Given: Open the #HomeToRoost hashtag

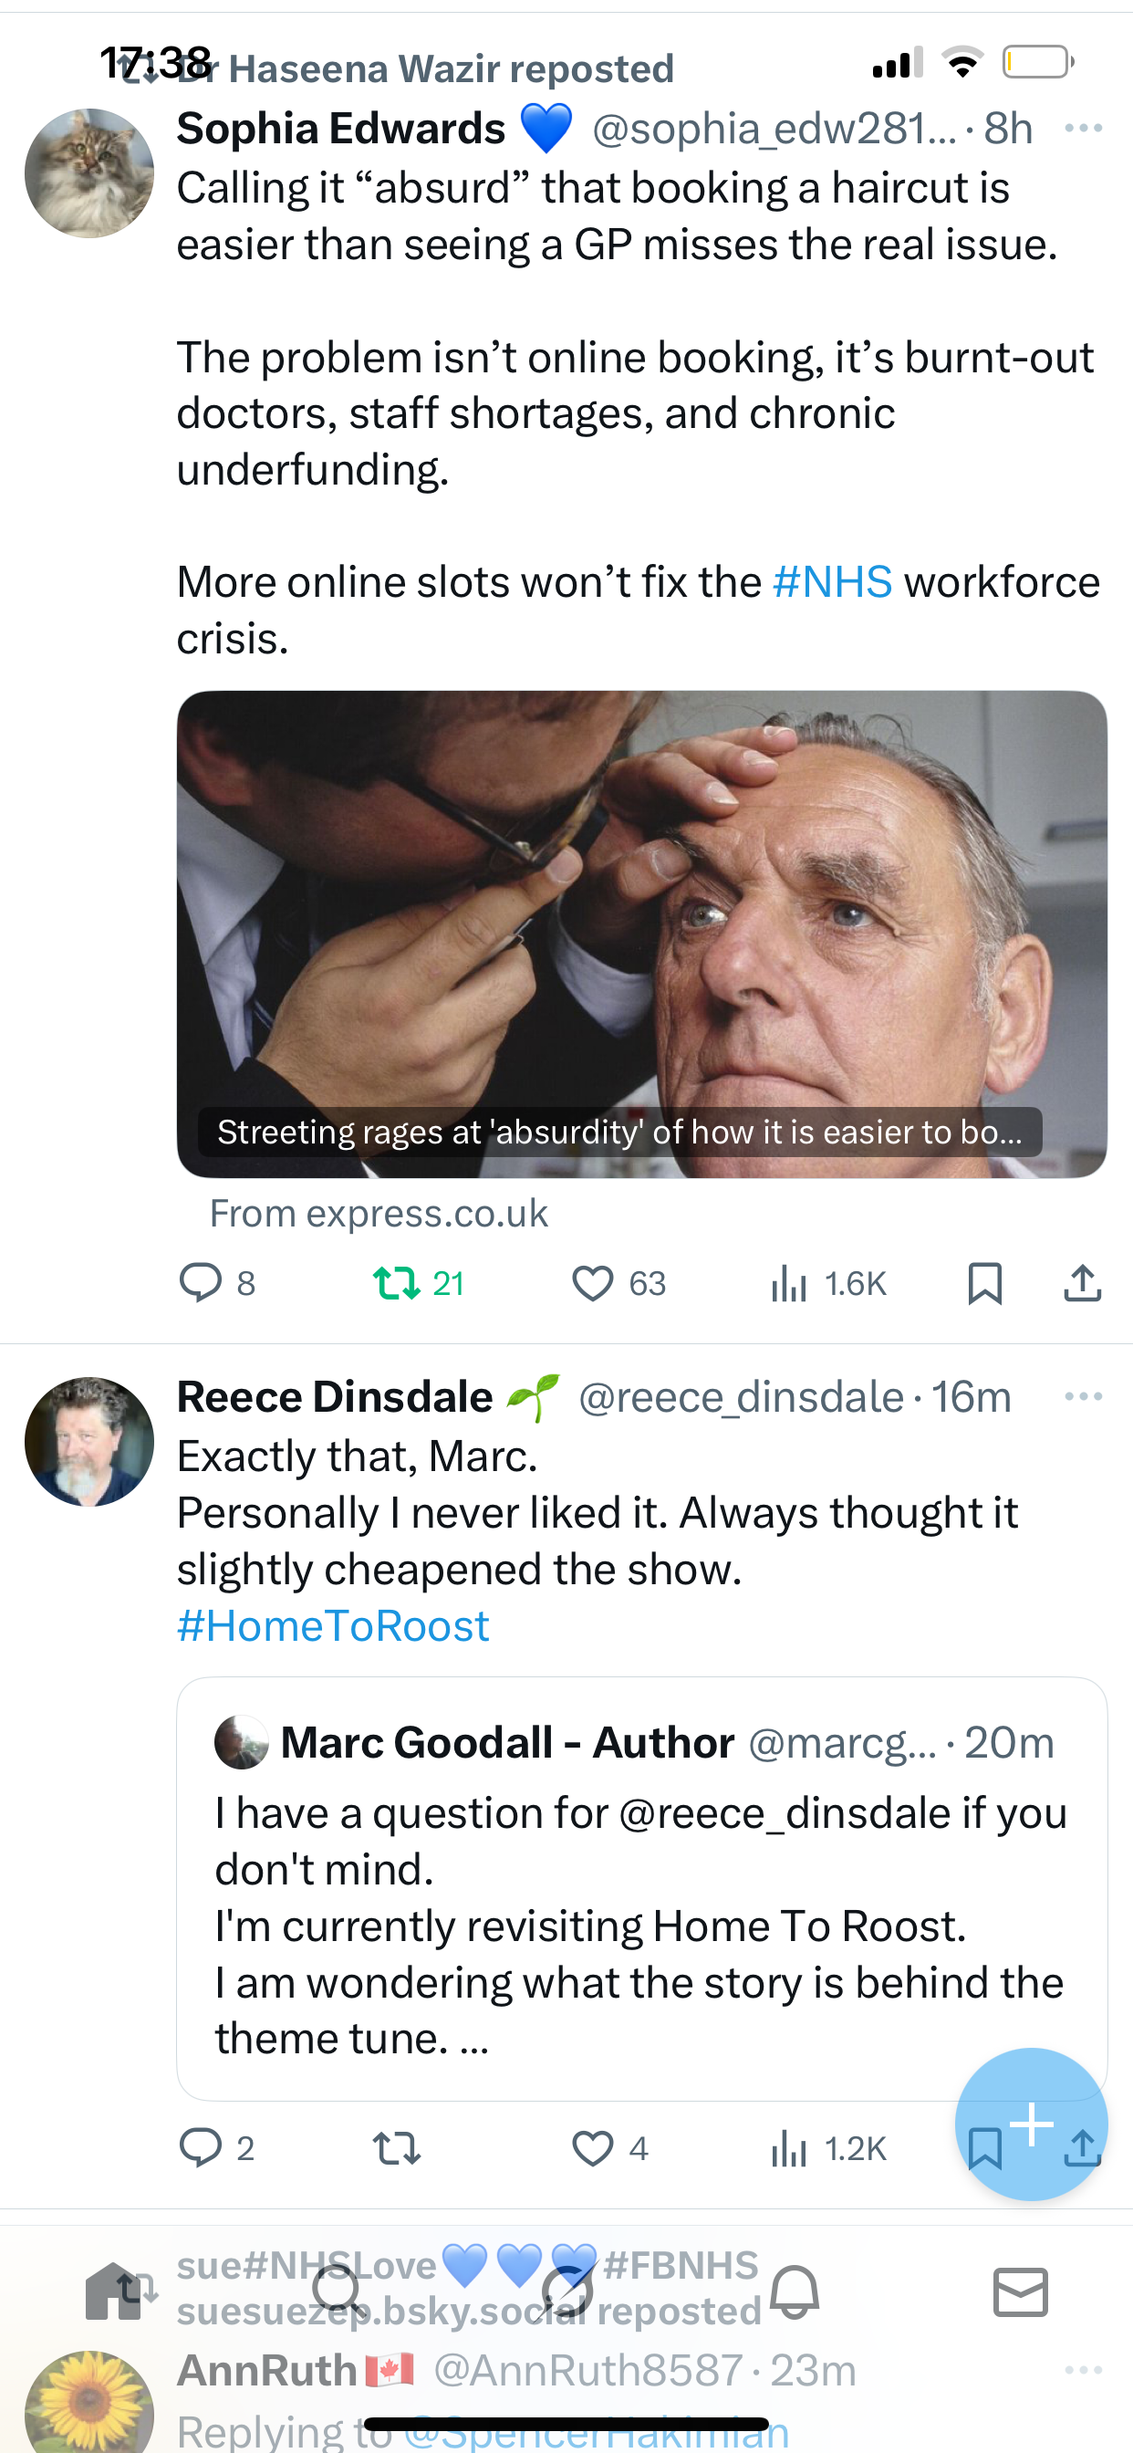Looking at the screenshot, I should click(333, 1625).
